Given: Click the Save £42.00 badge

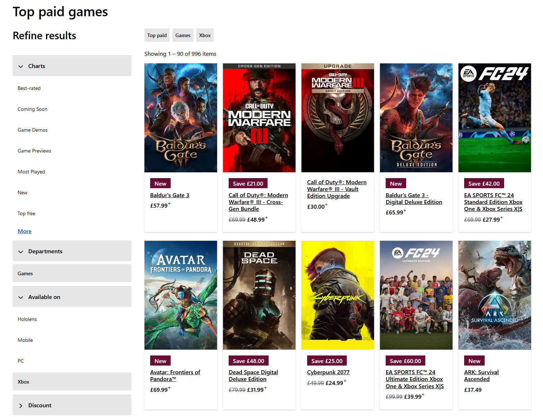Looking at the screenshot, I should pyautogui.click(x=484, y=183).
